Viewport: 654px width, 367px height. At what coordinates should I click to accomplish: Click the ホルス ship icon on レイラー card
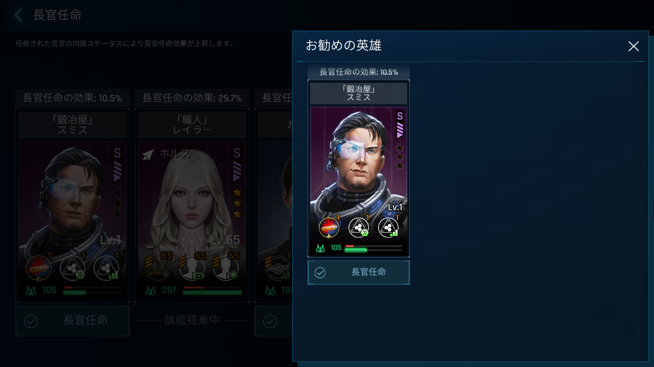tap(148, 154)
